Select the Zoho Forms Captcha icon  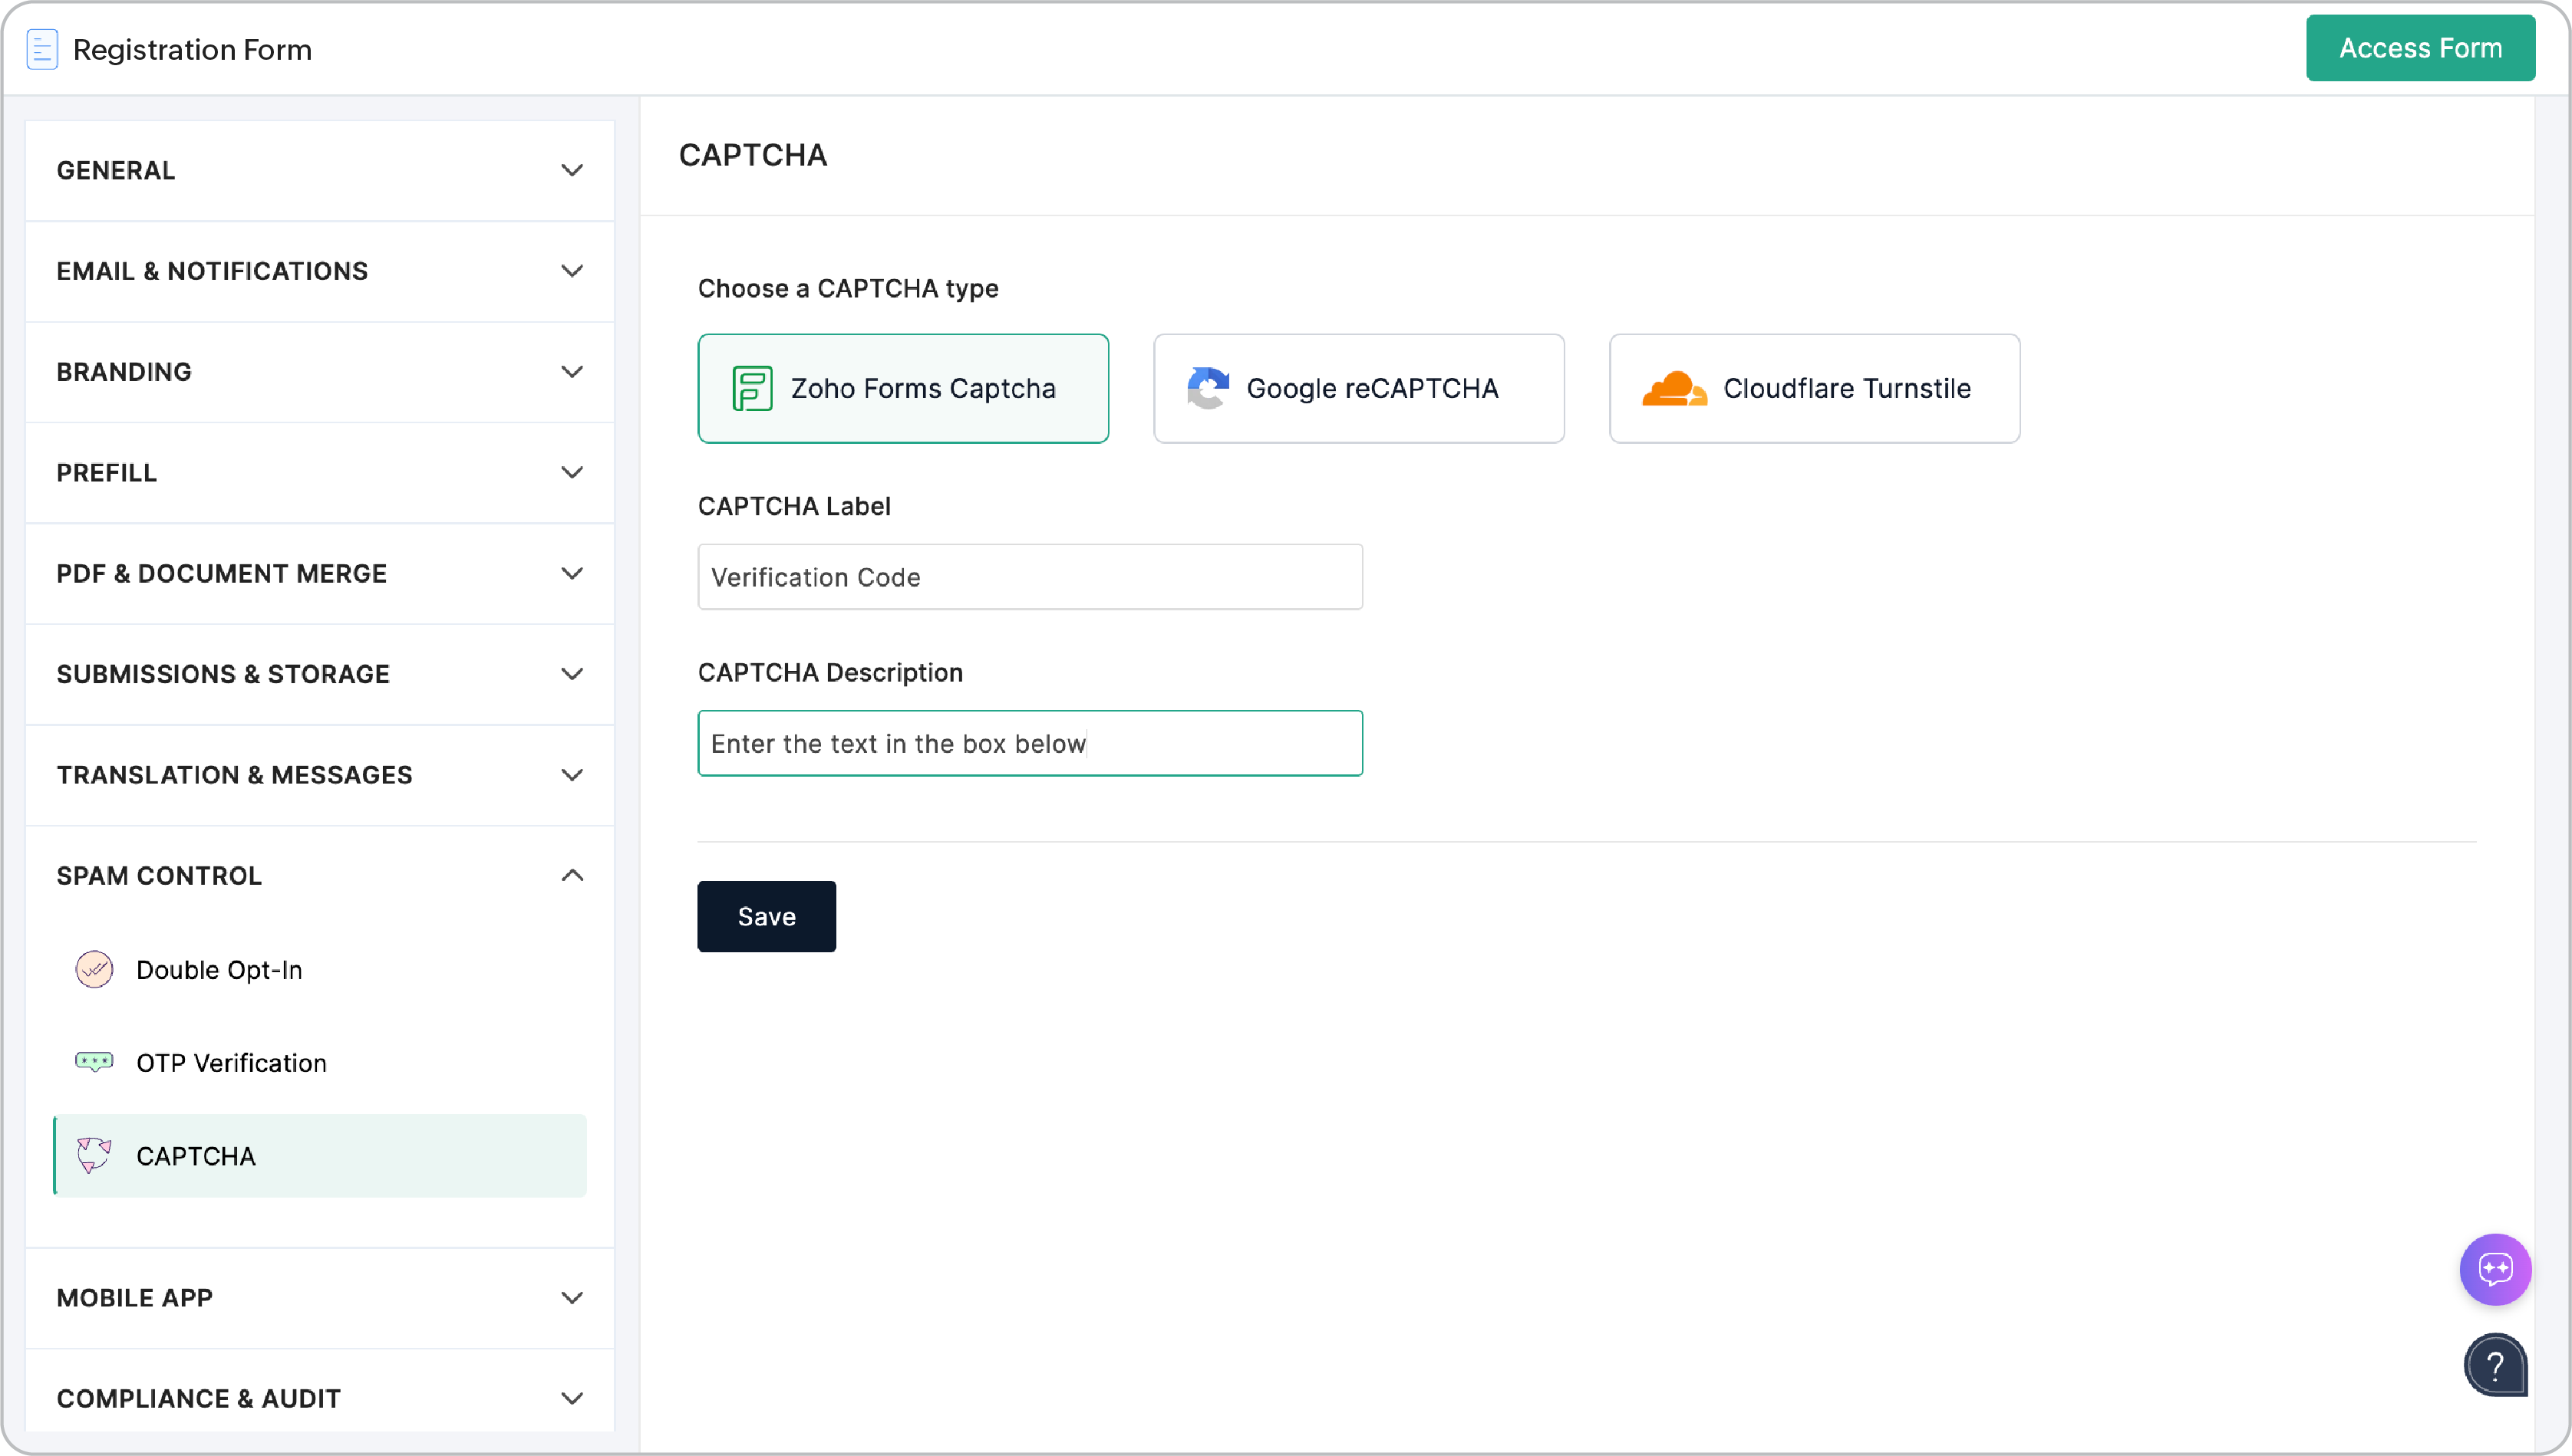pos(753,388)
